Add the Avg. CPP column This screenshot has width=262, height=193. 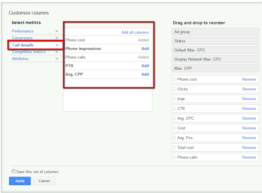click(x=145, y=74)
